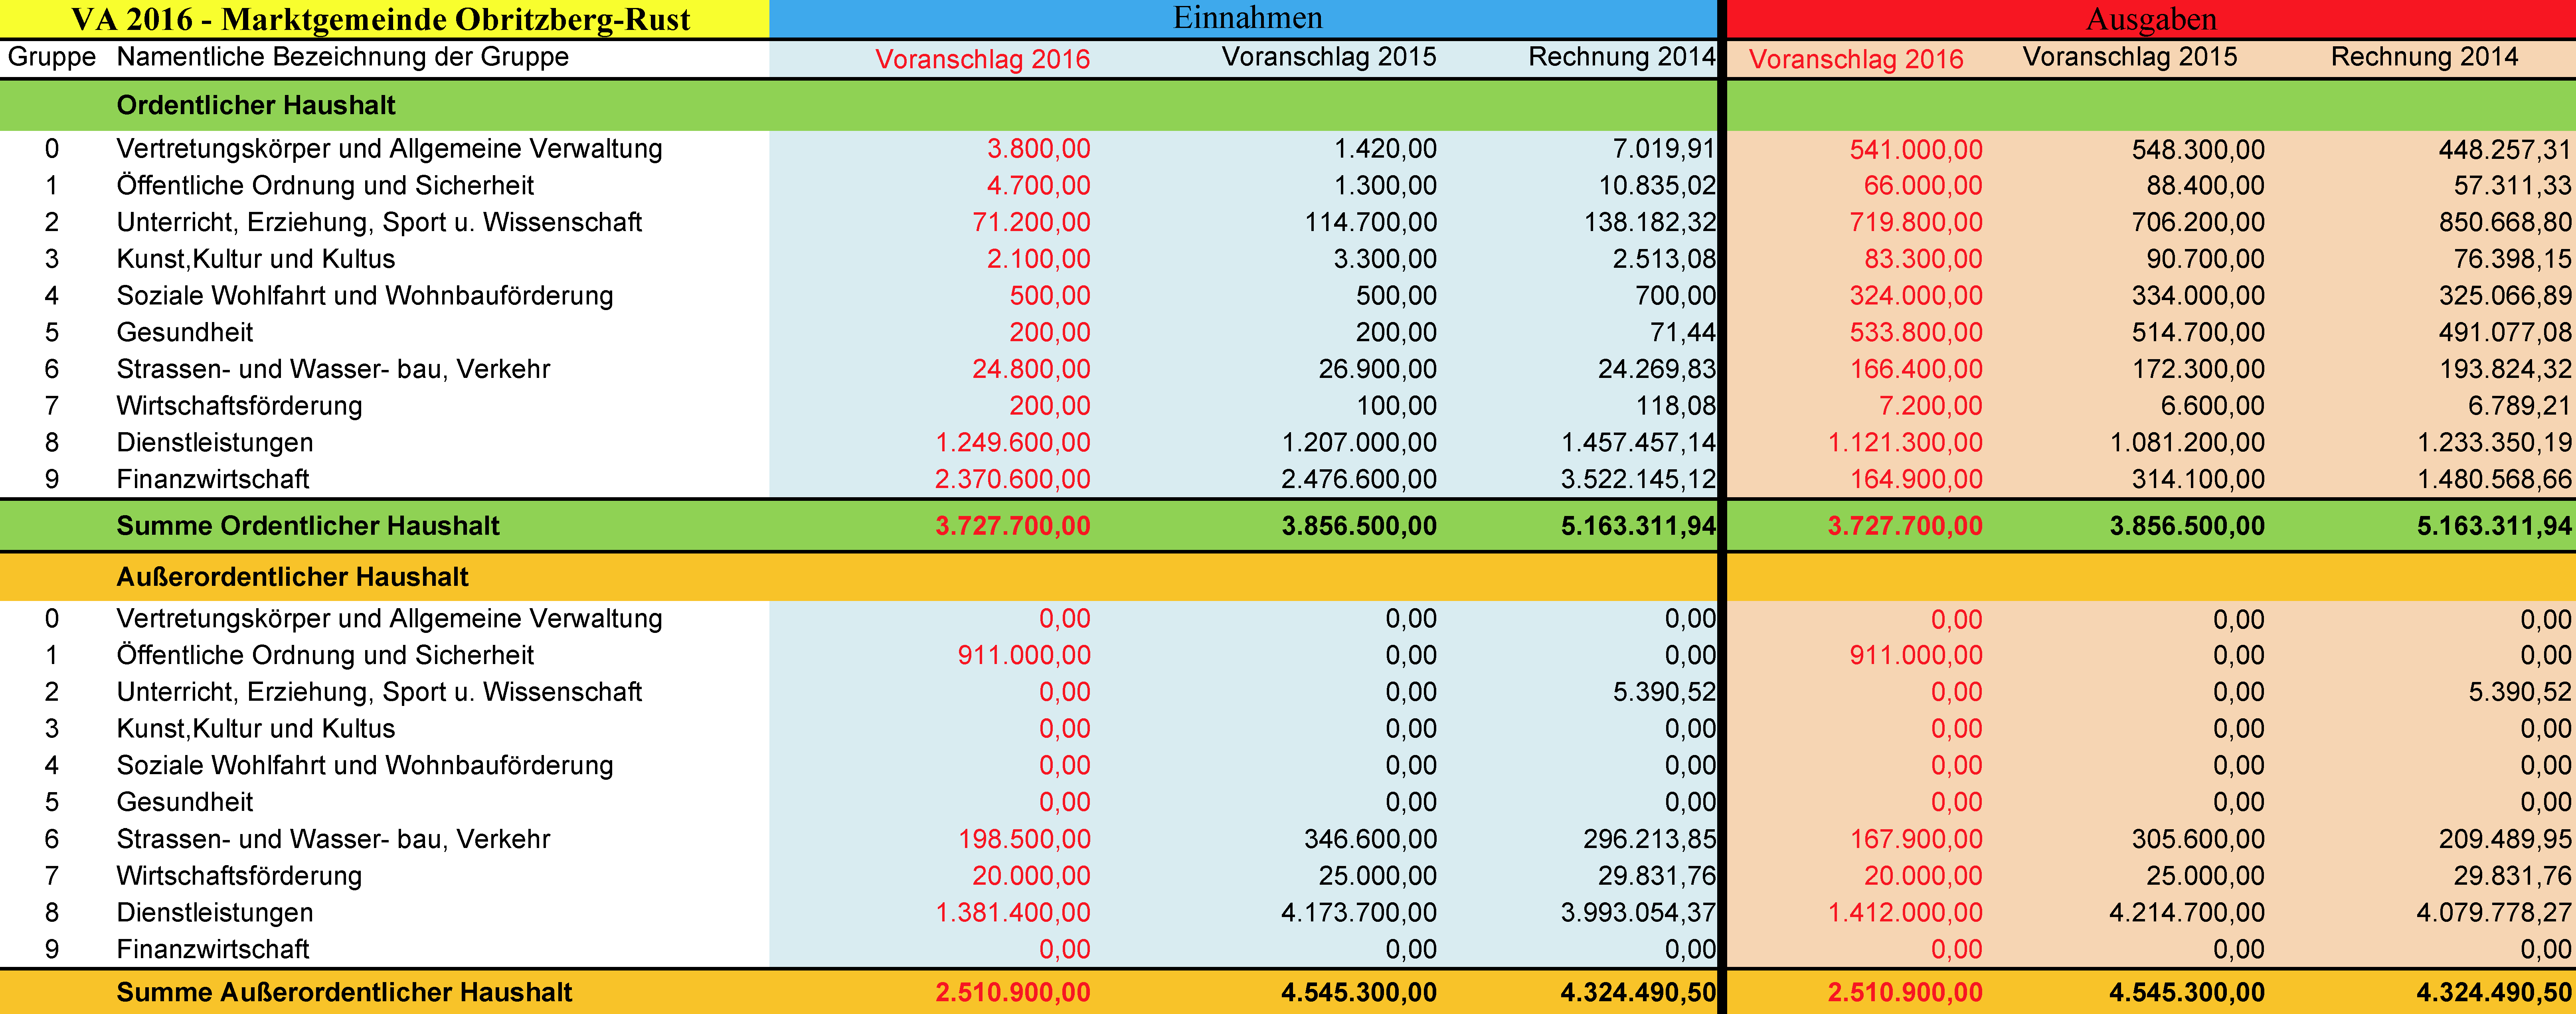Select cell value 548.300,00

click(x=2198, y=150)
